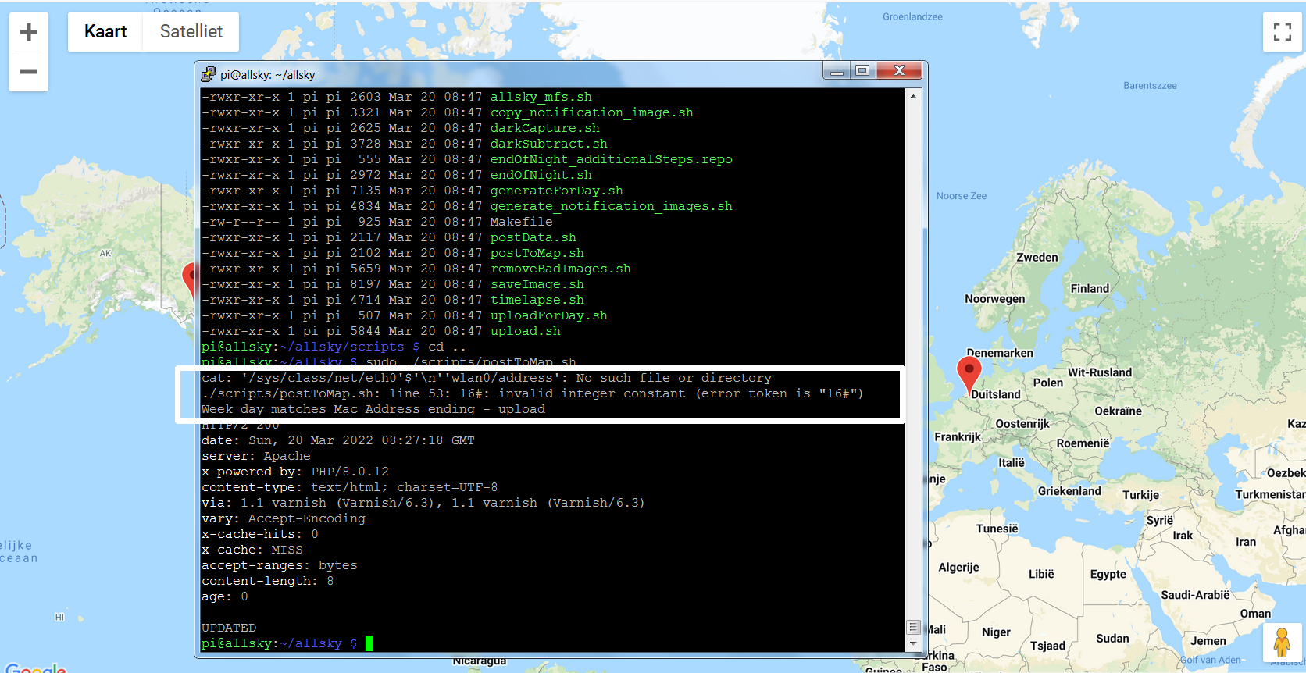Click the Egypte label on map
Viewport: 1306px width, 673px height.
click(x=1108, y=574)
